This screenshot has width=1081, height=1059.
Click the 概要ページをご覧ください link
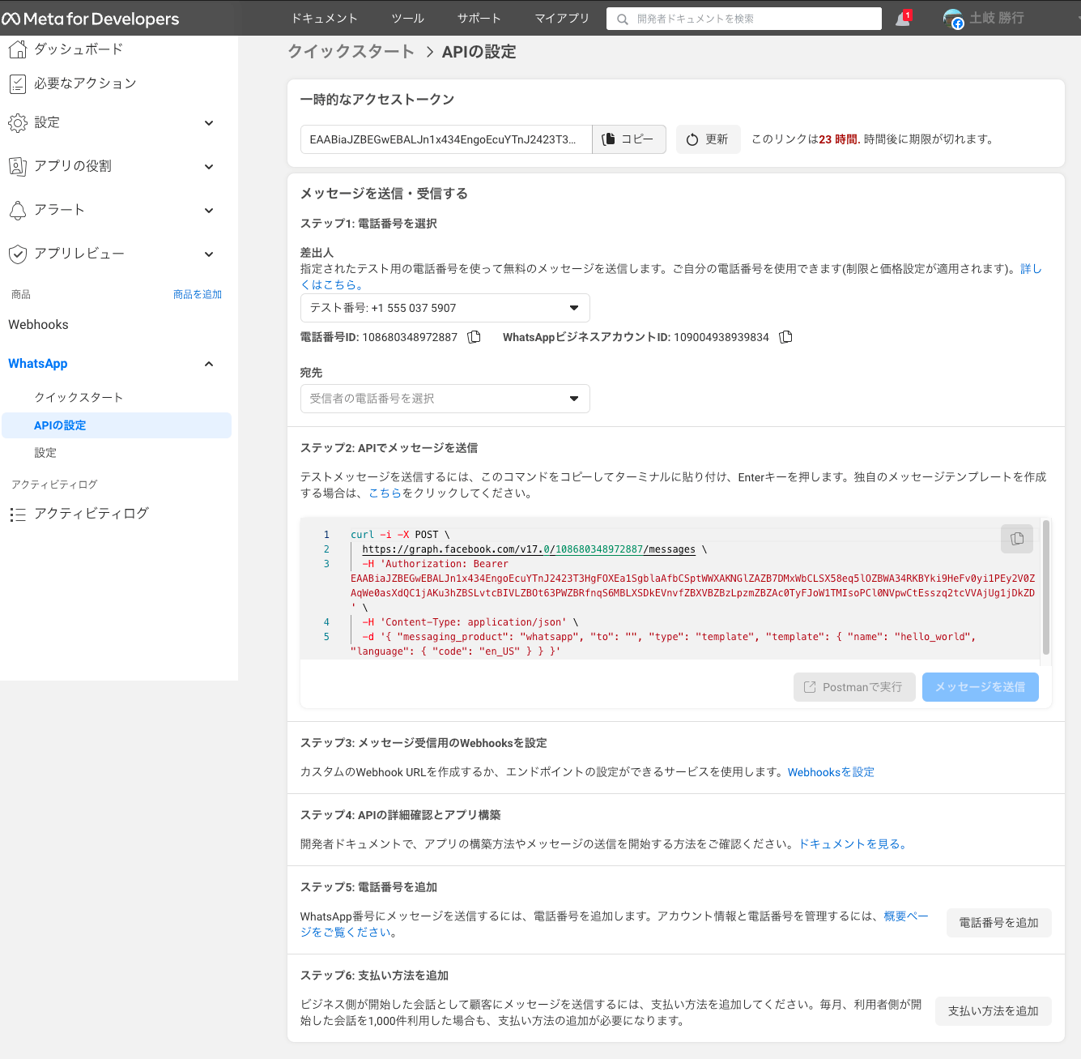tap(905, 916)
